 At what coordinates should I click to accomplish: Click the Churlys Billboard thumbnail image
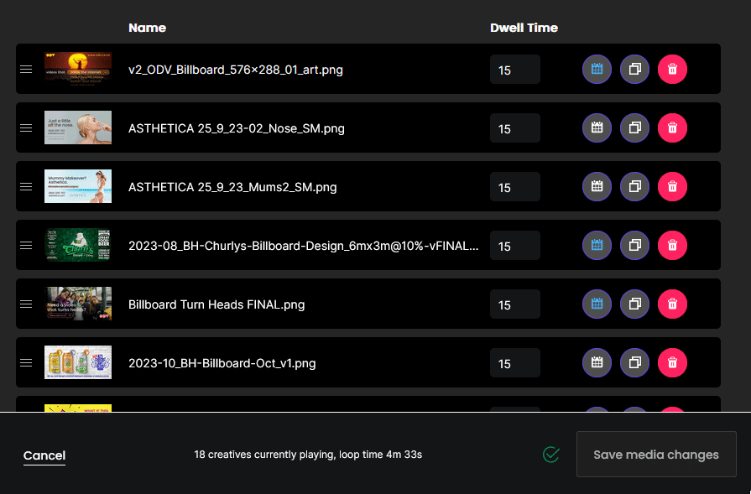78,245
